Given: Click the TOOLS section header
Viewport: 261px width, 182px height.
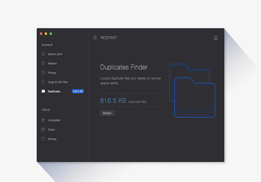Looking at the screenshot, I should [46, 110].
